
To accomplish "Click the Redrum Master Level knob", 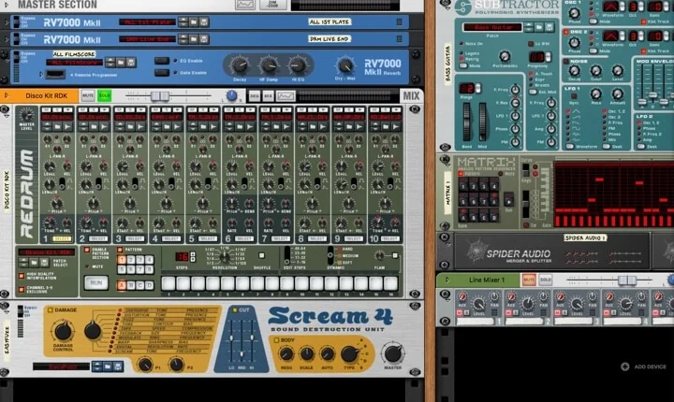I will (26, 115).
